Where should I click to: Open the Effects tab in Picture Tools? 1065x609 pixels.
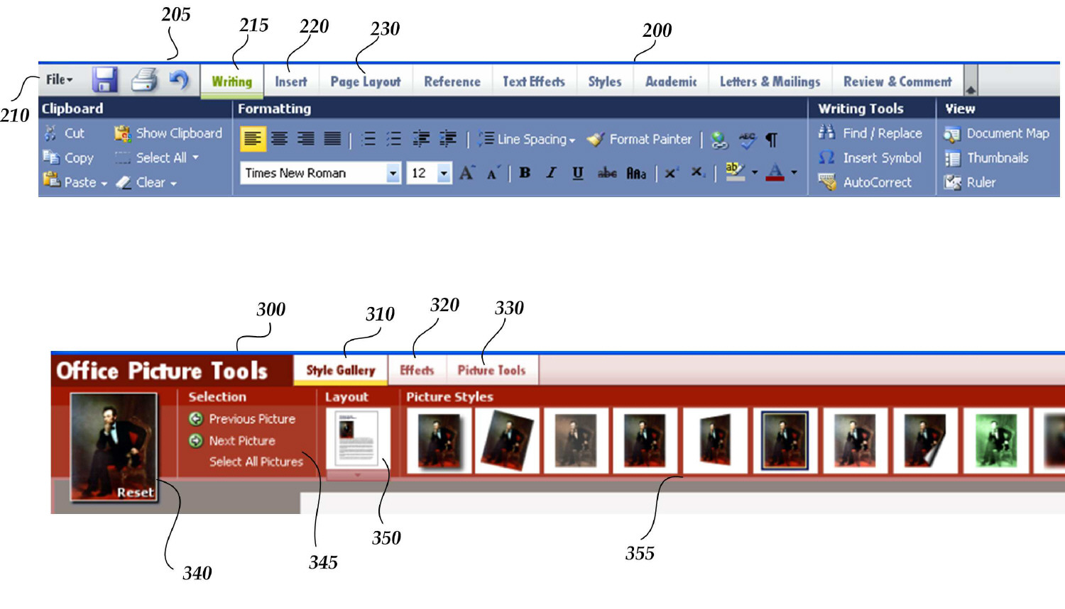coord(417,370)
